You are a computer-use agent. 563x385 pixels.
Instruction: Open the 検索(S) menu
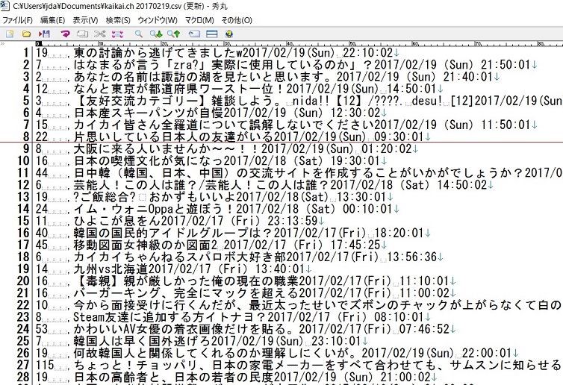click(118, 20)
